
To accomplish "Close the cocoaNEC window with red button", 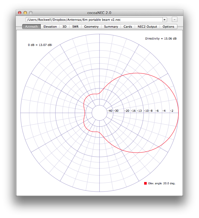I will pos(20,13).
